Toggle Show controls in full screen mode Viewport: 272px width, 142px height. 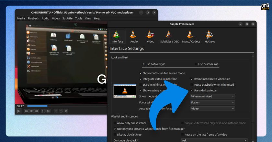click(x=162, y=73)
